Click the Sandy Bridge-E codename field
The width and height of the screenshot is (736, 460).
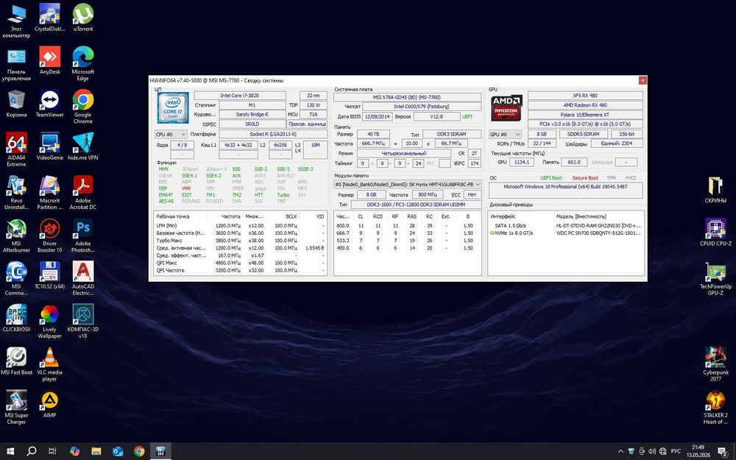point(252,115)
